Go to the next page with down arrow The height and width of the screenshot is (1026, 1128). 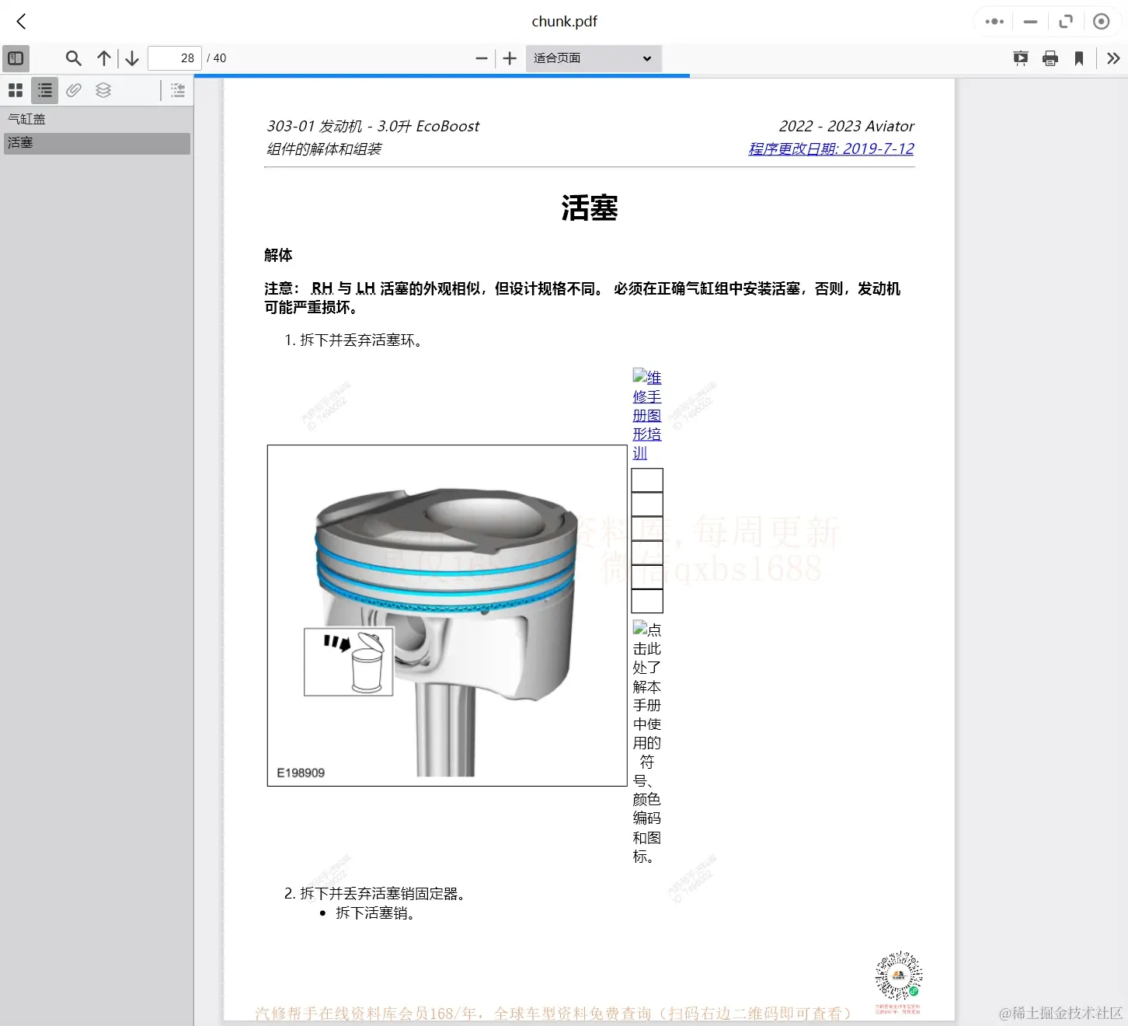tap(131, 58)
